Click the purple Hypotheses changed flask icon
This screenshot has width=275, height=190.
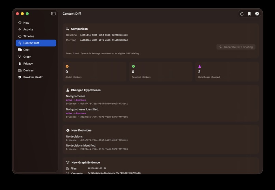(x=200, y=66)
